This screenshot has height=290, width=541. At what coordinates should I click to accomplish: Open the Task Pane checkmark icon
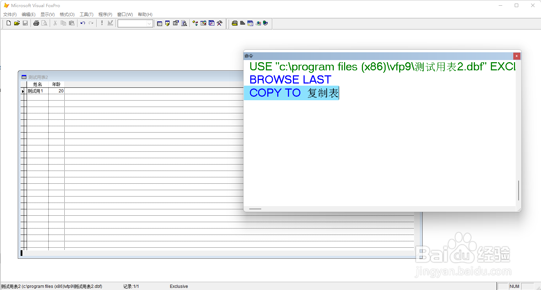[211, 23]
